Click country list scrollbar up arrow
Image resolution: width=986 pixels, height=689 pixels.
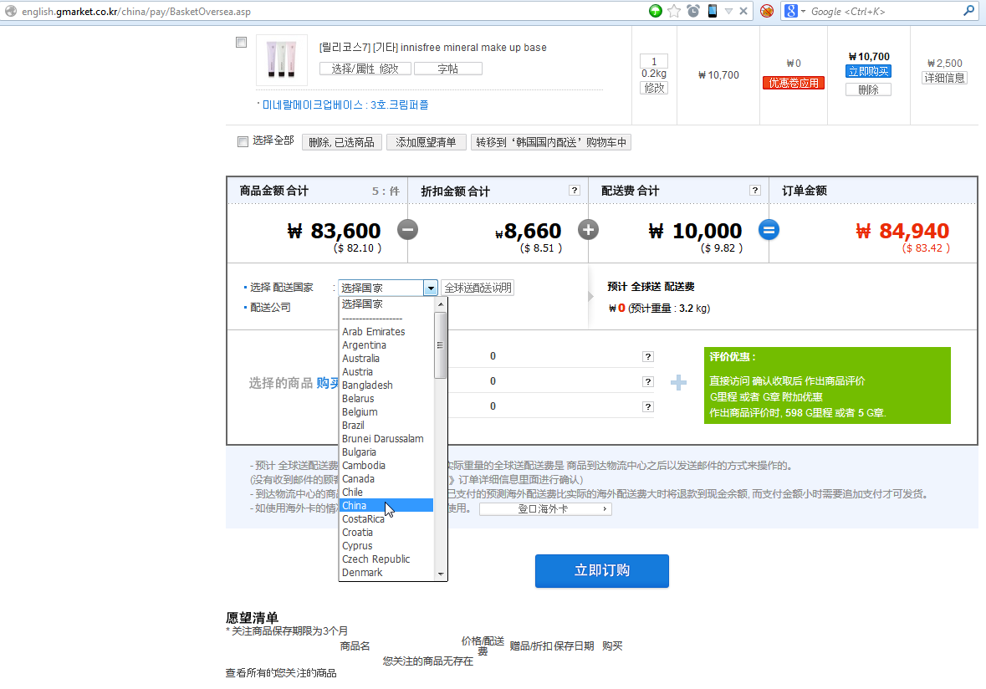(440, 304)
